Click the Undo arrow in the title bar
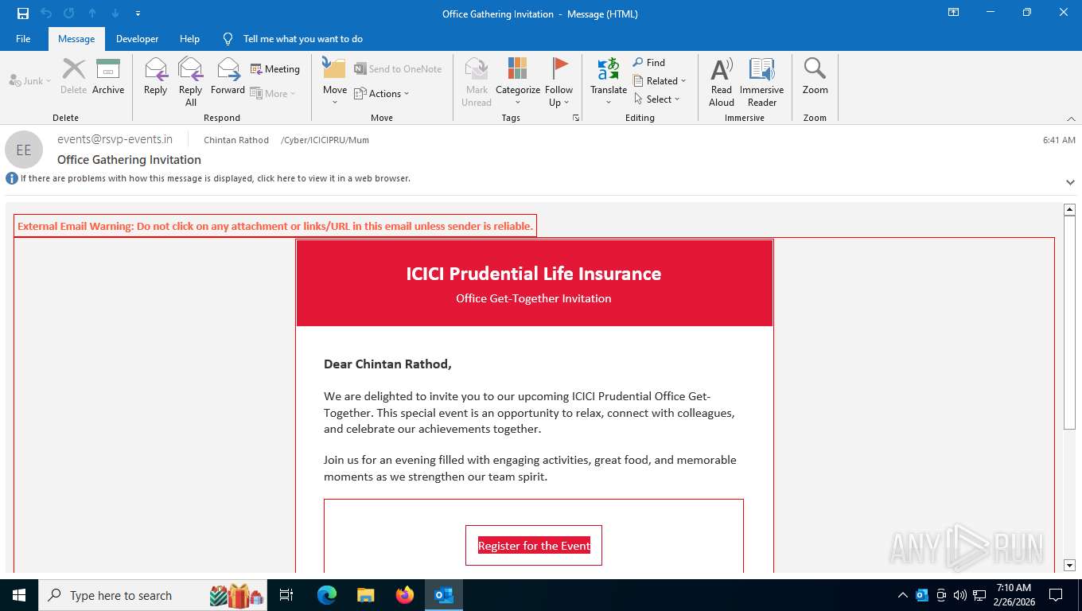1082x611 pixels. pos(46,14)
